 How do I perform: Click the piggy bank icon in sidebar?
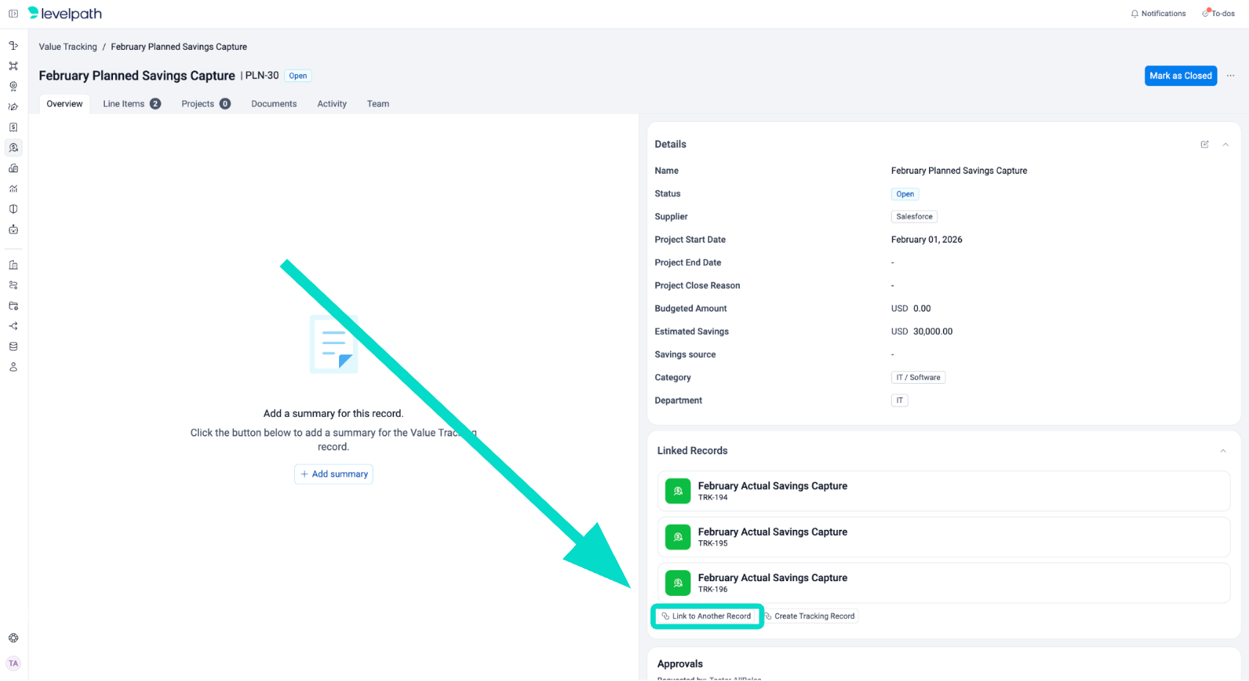click(13, 106)
